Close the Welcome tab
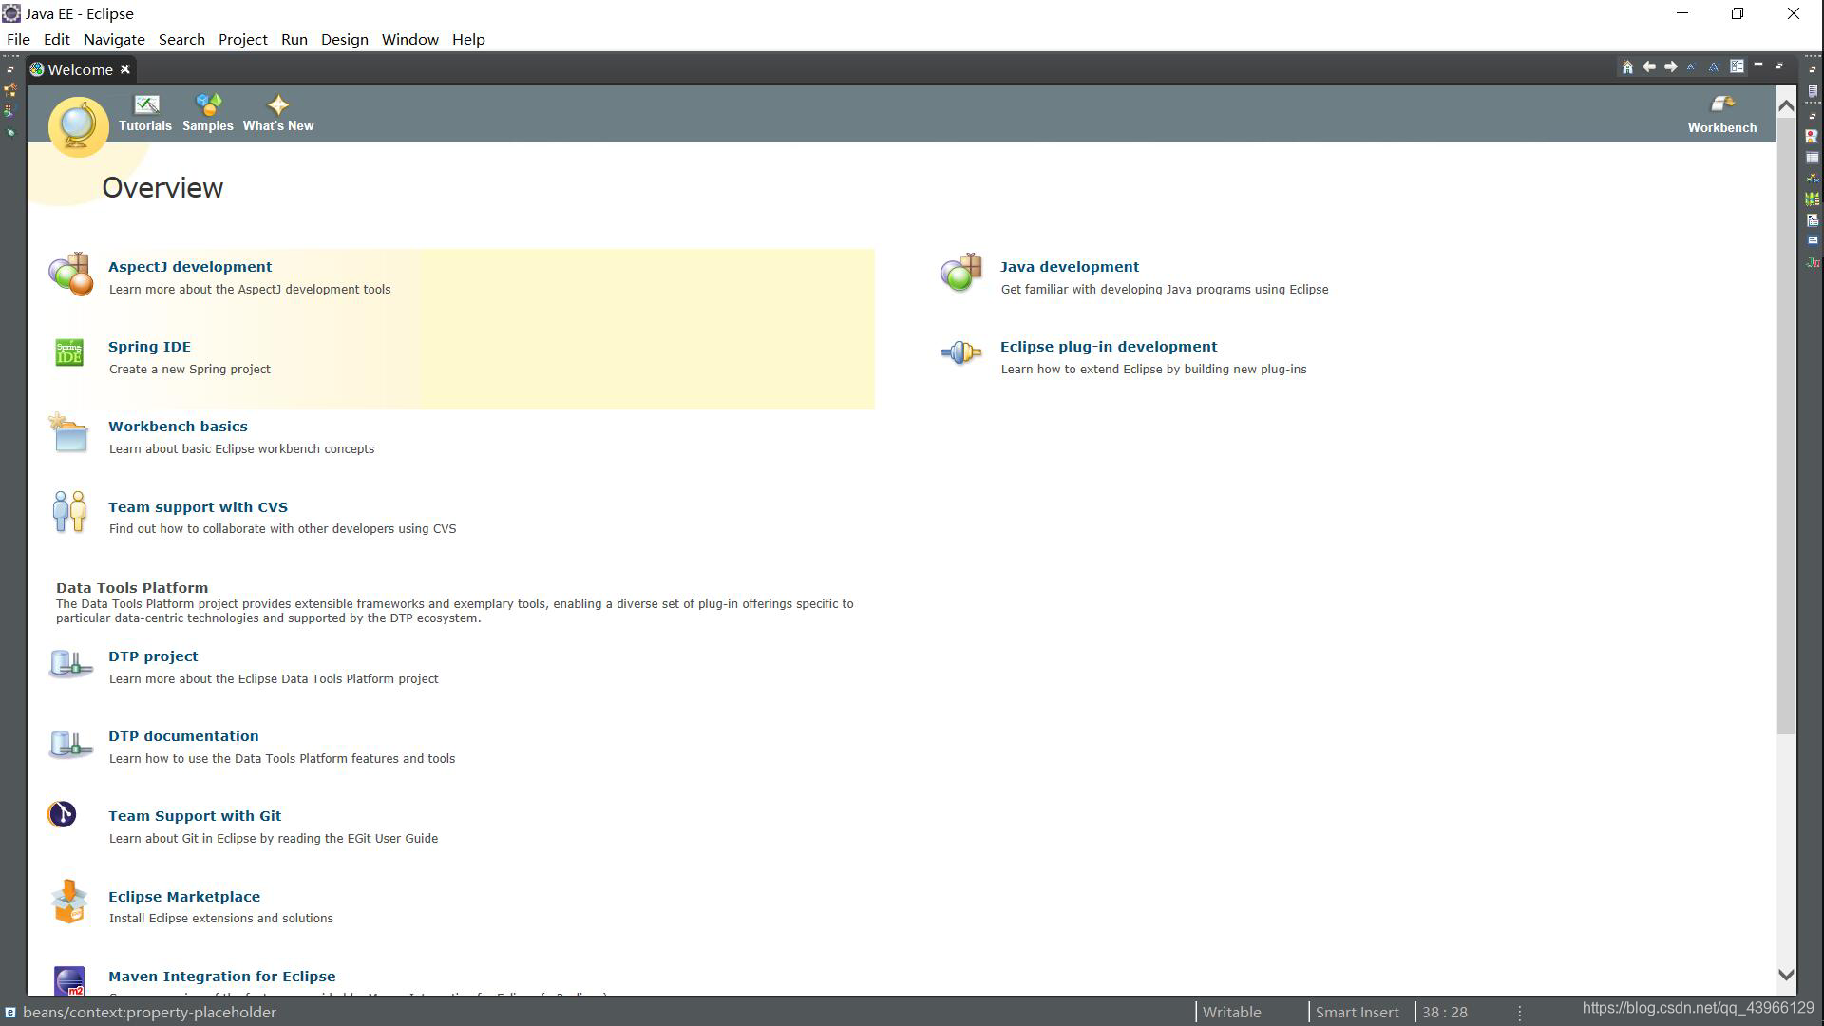 click(x=124, y=69)
